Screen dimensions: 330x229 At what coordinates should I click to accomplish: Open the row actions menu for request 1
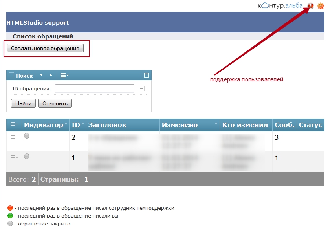click(x=14, y=157)
